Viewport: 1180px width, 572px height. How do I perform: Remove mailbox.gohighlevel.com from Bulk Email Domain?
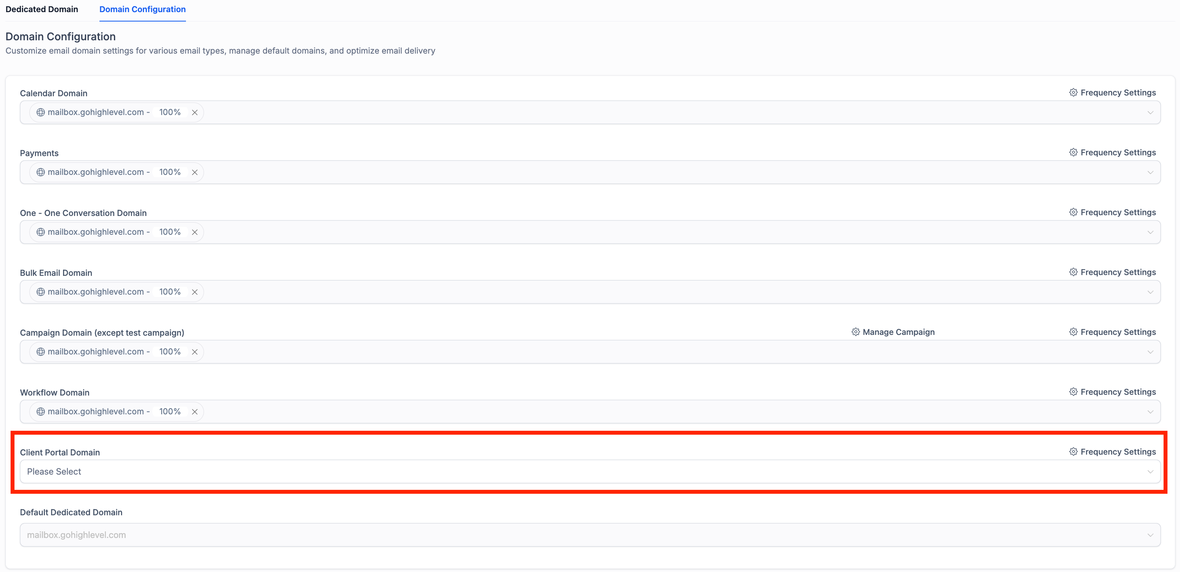click(195, 292)
